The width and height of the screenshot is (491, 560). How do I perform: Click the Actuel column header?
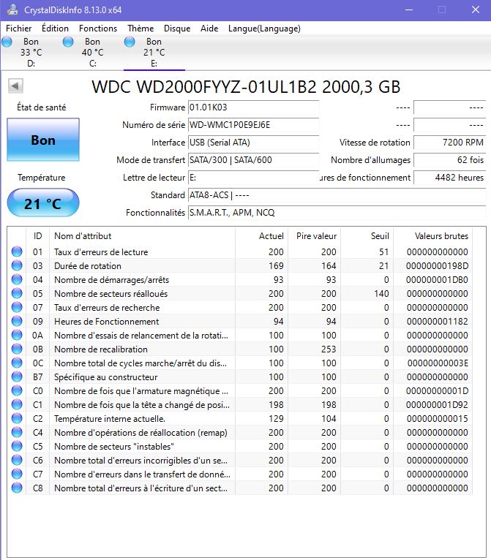click(261, 236)
